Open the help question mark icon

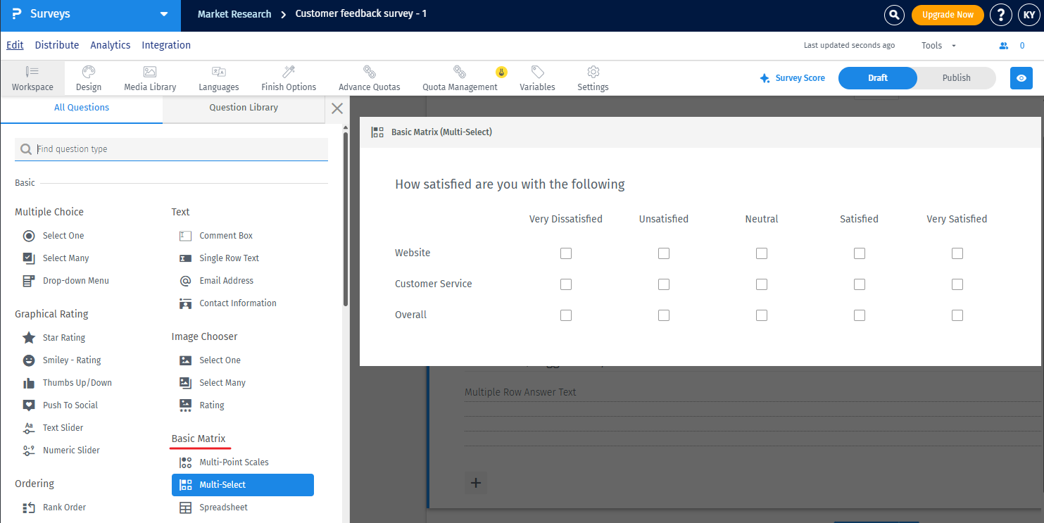pyautogui.click(x=1000, y=15)
